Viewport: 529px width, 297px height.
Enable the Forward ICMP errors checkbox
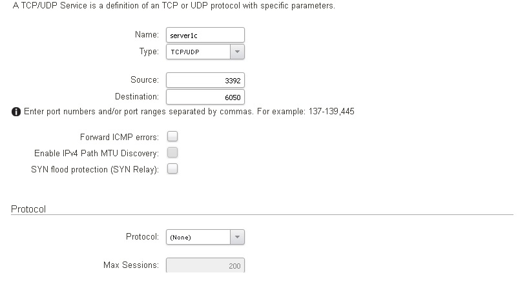point(172,136)
